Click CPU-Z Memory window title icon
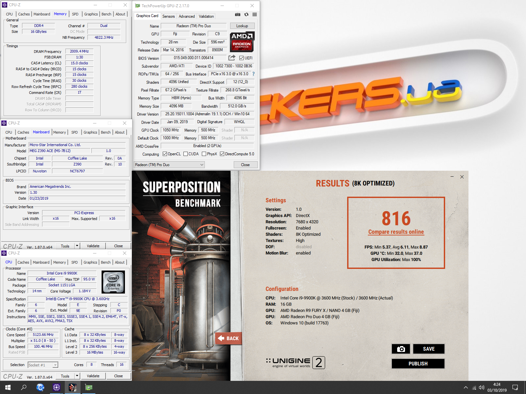Viewport: 526px width, 394px height. pos(5,5)
